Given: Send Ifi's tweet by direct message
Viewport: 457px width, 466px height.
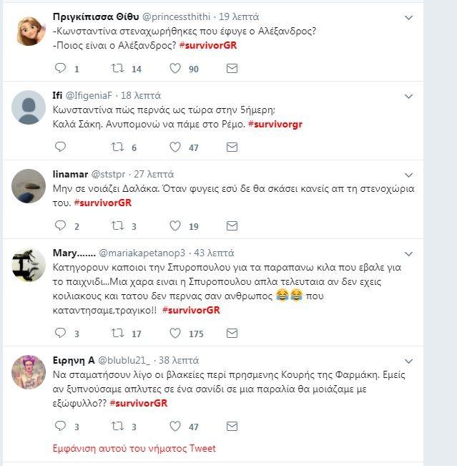Looking at the screenshot, I should (232, 147).
